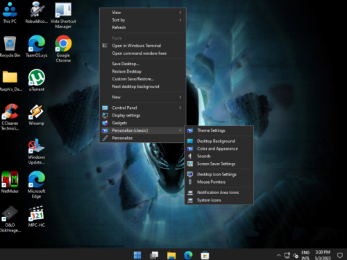Select Notification Area Icons
This screenshot has width=347, height=260.
click(219, 193)
